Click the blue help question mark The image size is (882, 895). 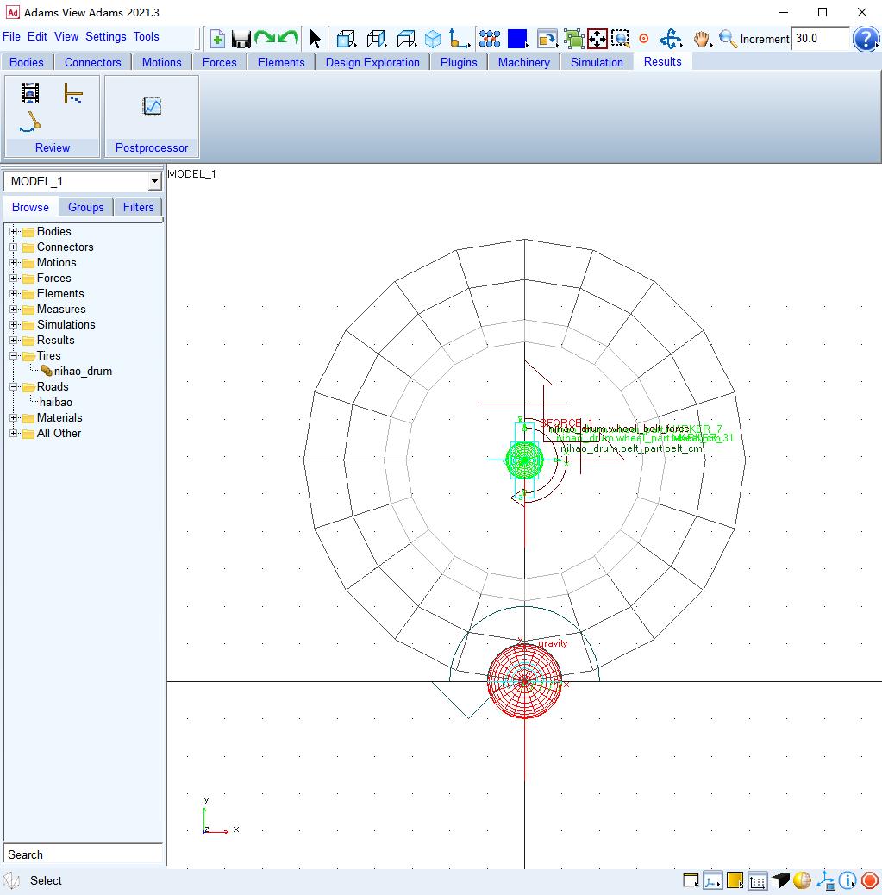point(865,39)
